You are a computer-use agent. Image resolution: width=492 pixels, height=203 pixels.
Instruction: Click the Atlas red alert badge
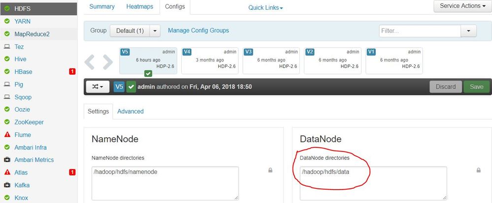(x=72, y=173)
